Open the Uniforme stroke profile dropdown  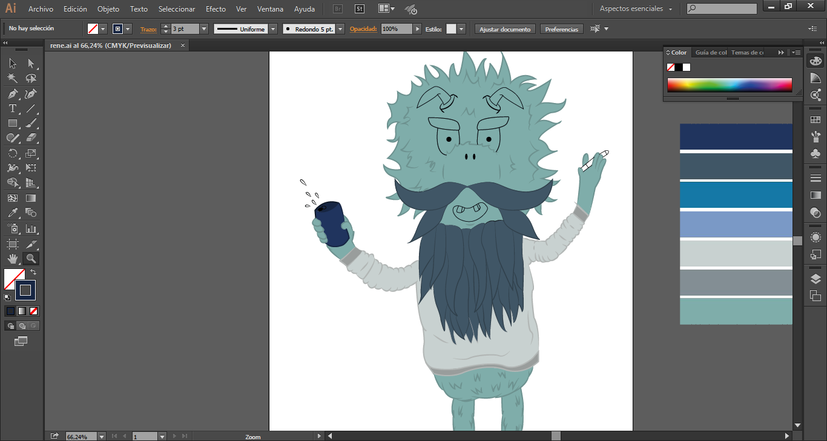[x=272, y=29]
